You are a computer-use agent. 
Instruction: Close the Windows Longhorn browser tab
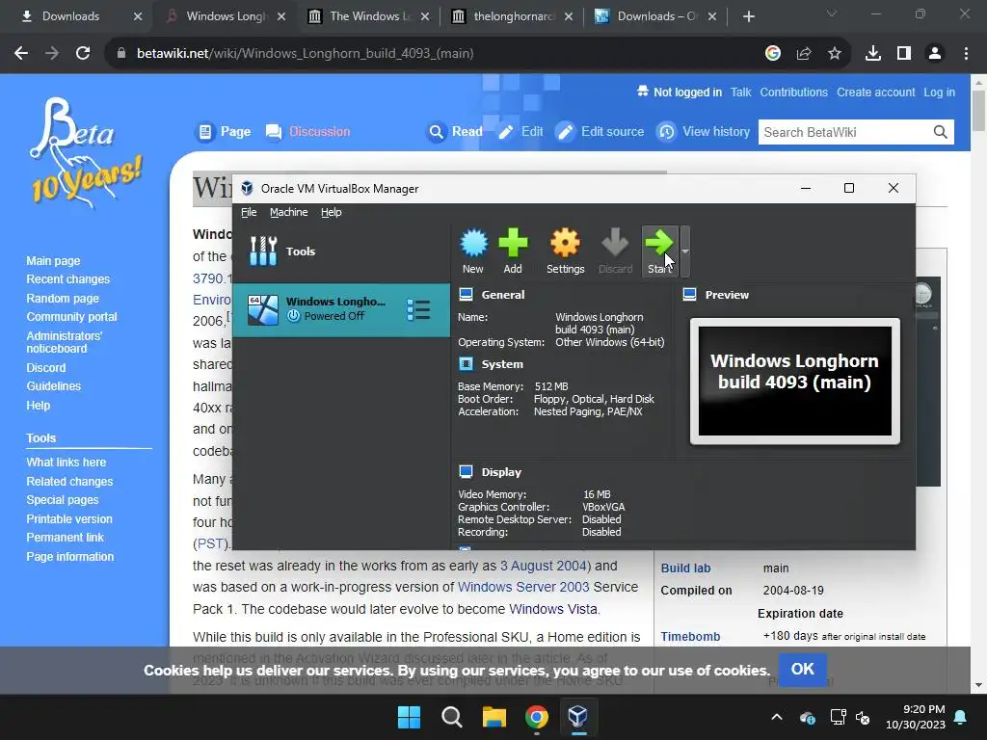[281, 16]
